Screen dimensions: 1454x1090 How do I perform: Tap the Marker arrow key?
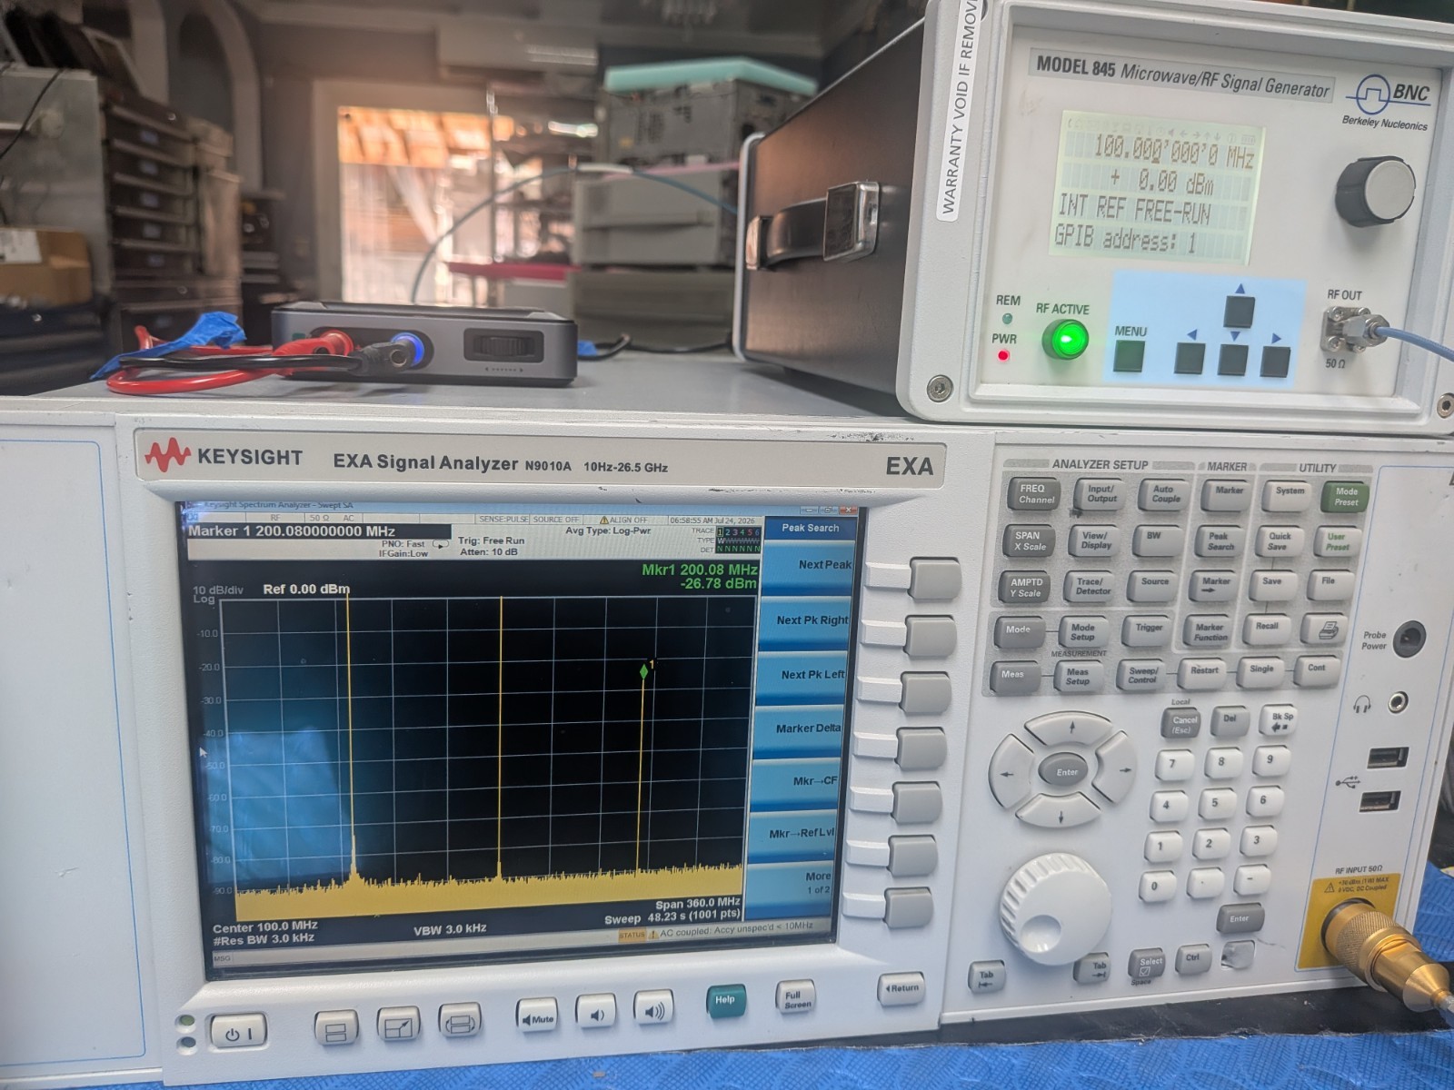tap(1215, 586)
